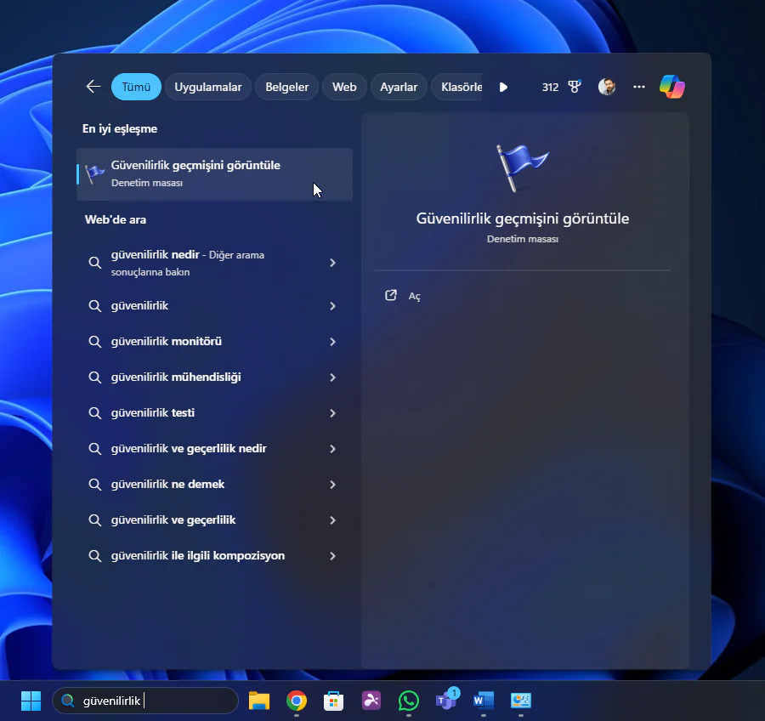Click the back arrow in search panel
The height and width of the screenshot is (721, 765).
tap(93, 86)
